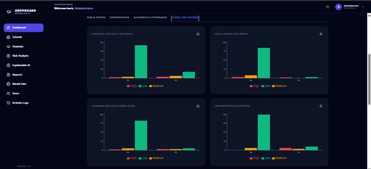Toggle High legend in Low Motivation chart
Viewport: 371px width, 169px height.
pyautogui.click(x=255, y=158)
